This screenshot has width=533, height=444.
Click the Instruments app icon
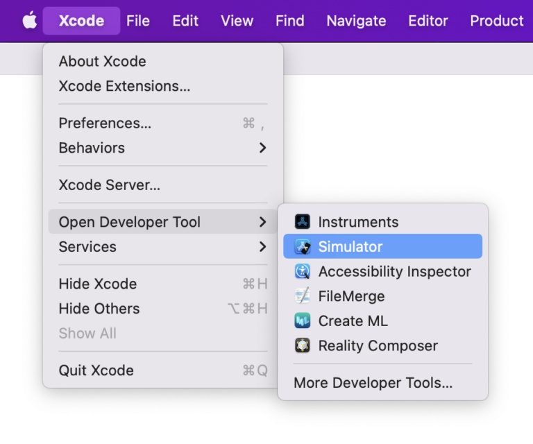[302, 222]
